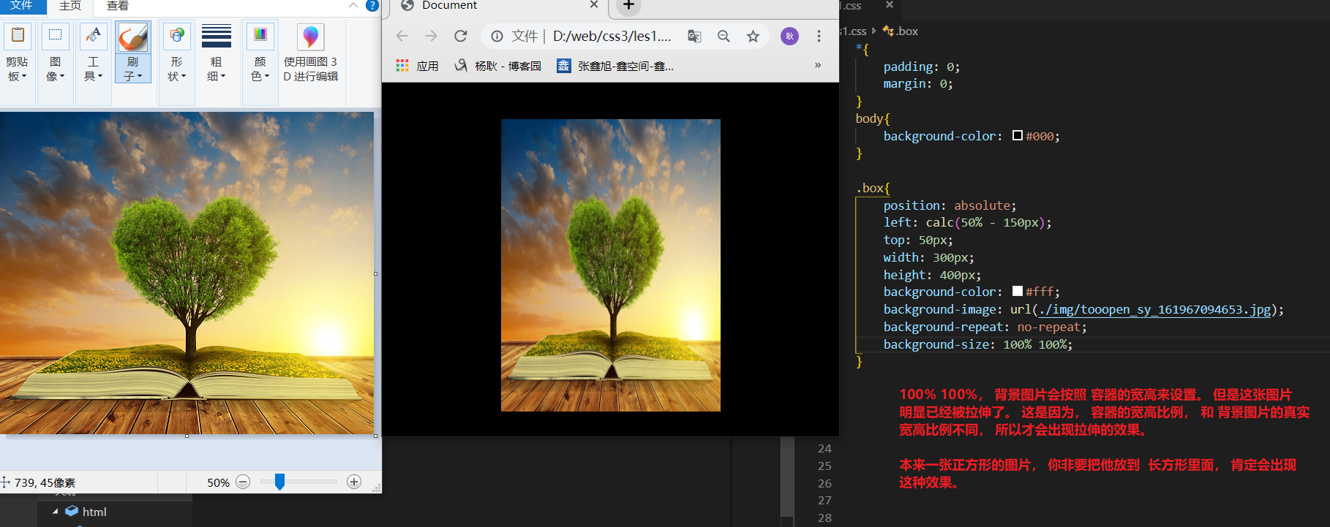Click the #fff color swatch in code

1017,292
